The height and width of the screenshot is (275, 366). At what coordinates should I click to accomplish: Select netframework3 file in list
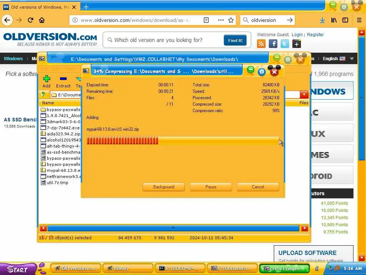click(60, 176)
